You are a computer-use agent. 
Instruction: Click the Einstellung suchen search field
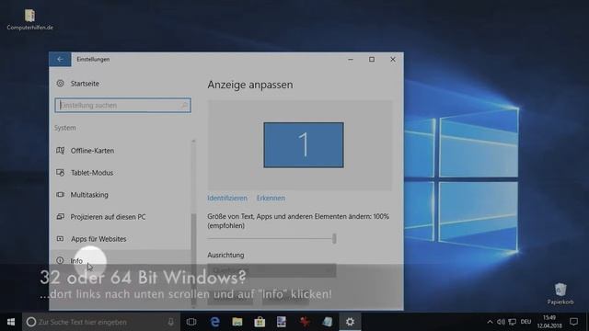click(122, 106)
